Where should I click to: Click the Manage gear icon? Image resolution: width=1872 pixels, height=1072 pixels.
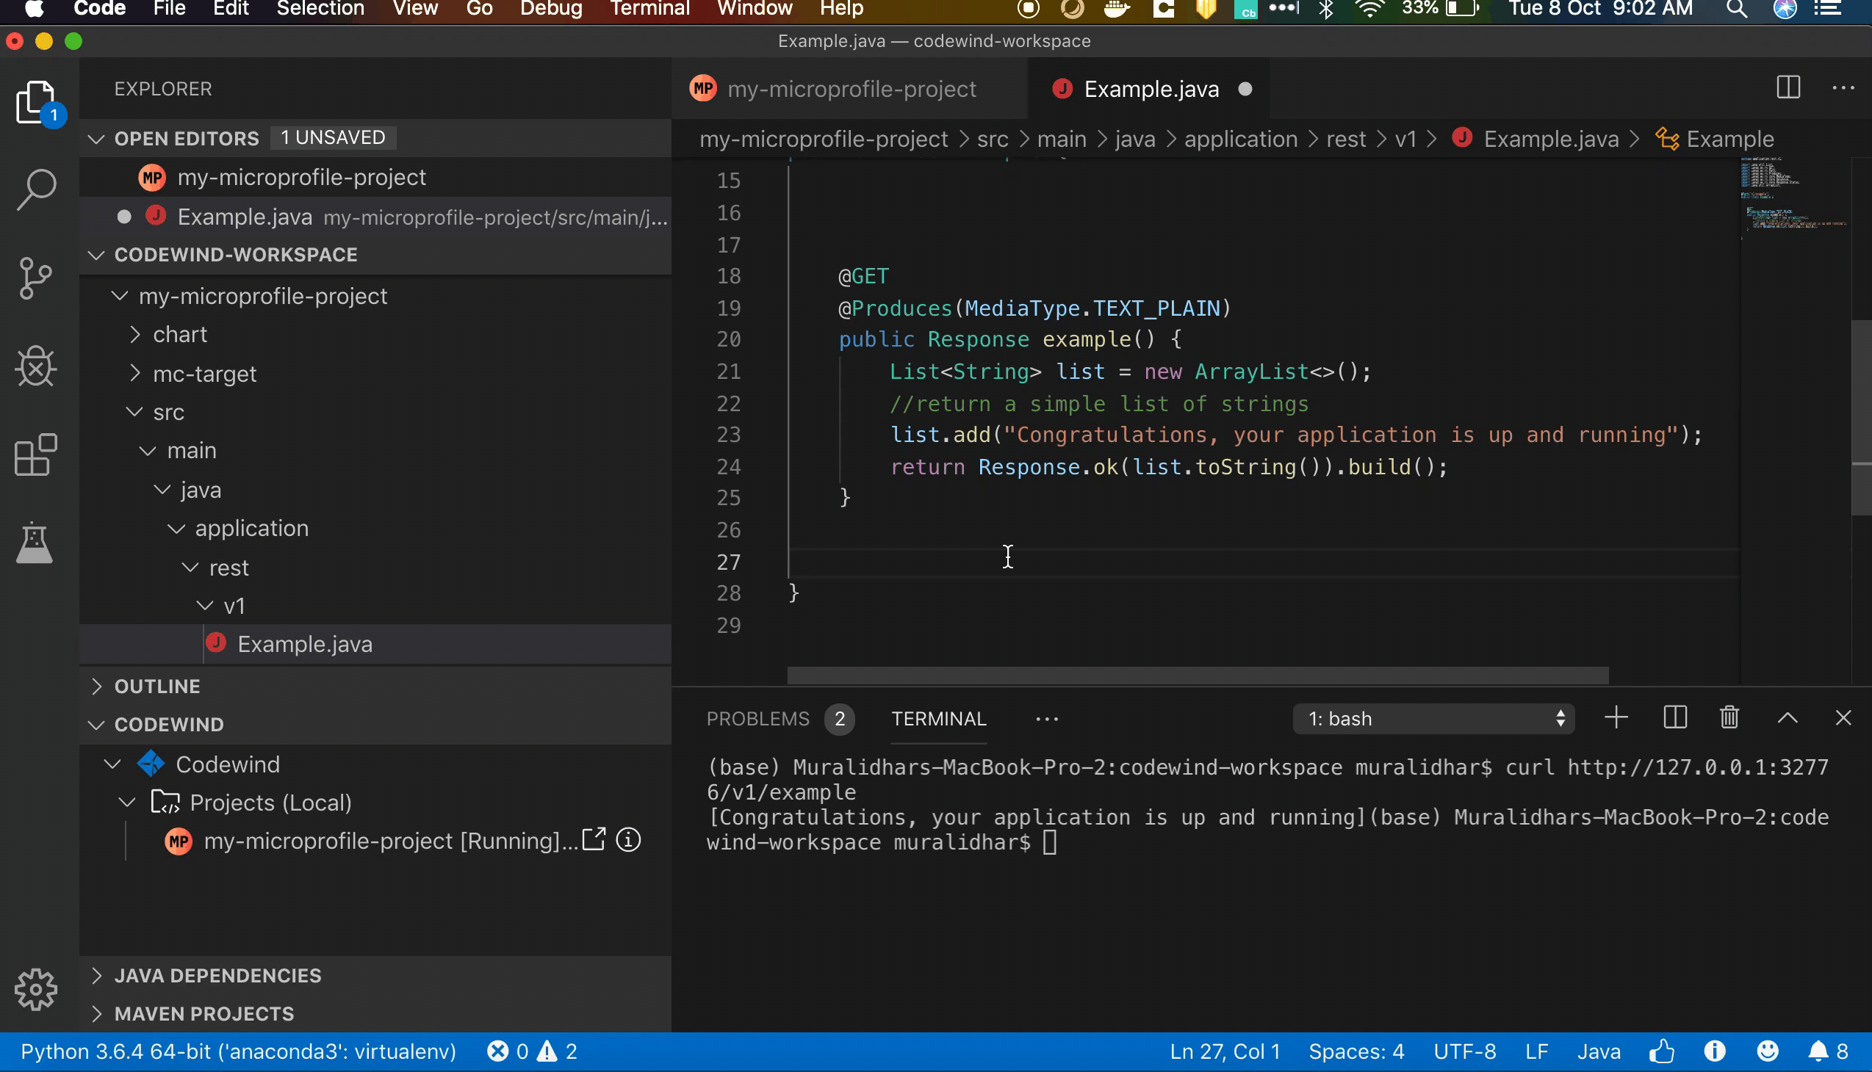click(35, 989)
